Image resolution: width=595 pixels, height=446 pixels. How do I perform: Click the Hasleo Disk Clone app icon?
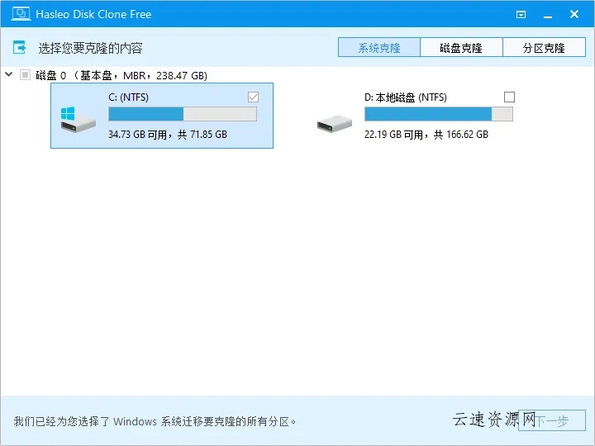(21, 14)
